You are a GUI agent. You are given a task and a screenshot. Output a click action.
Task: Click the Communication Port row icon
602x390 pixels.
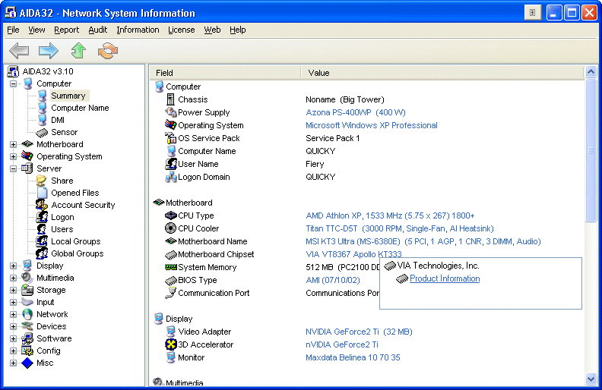pyautogui.click(x=170, y=293)
